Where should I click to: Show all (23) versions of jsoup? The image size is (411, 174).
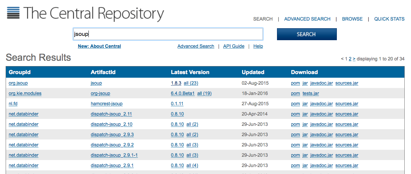pos(191,83)
